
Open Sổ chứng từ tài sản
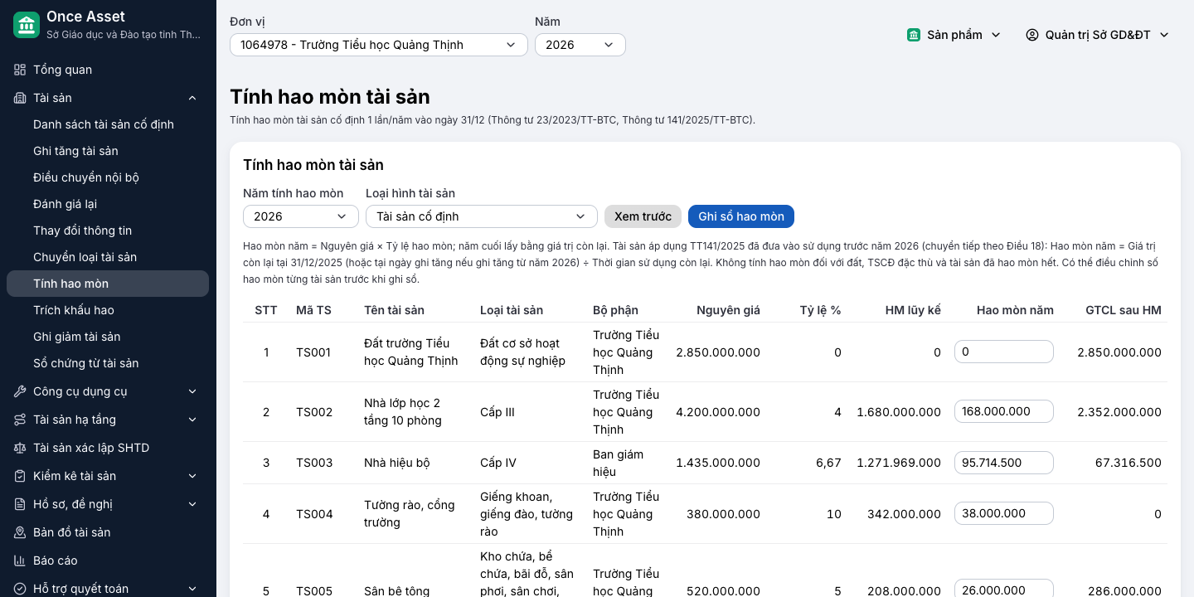(108, 363)
